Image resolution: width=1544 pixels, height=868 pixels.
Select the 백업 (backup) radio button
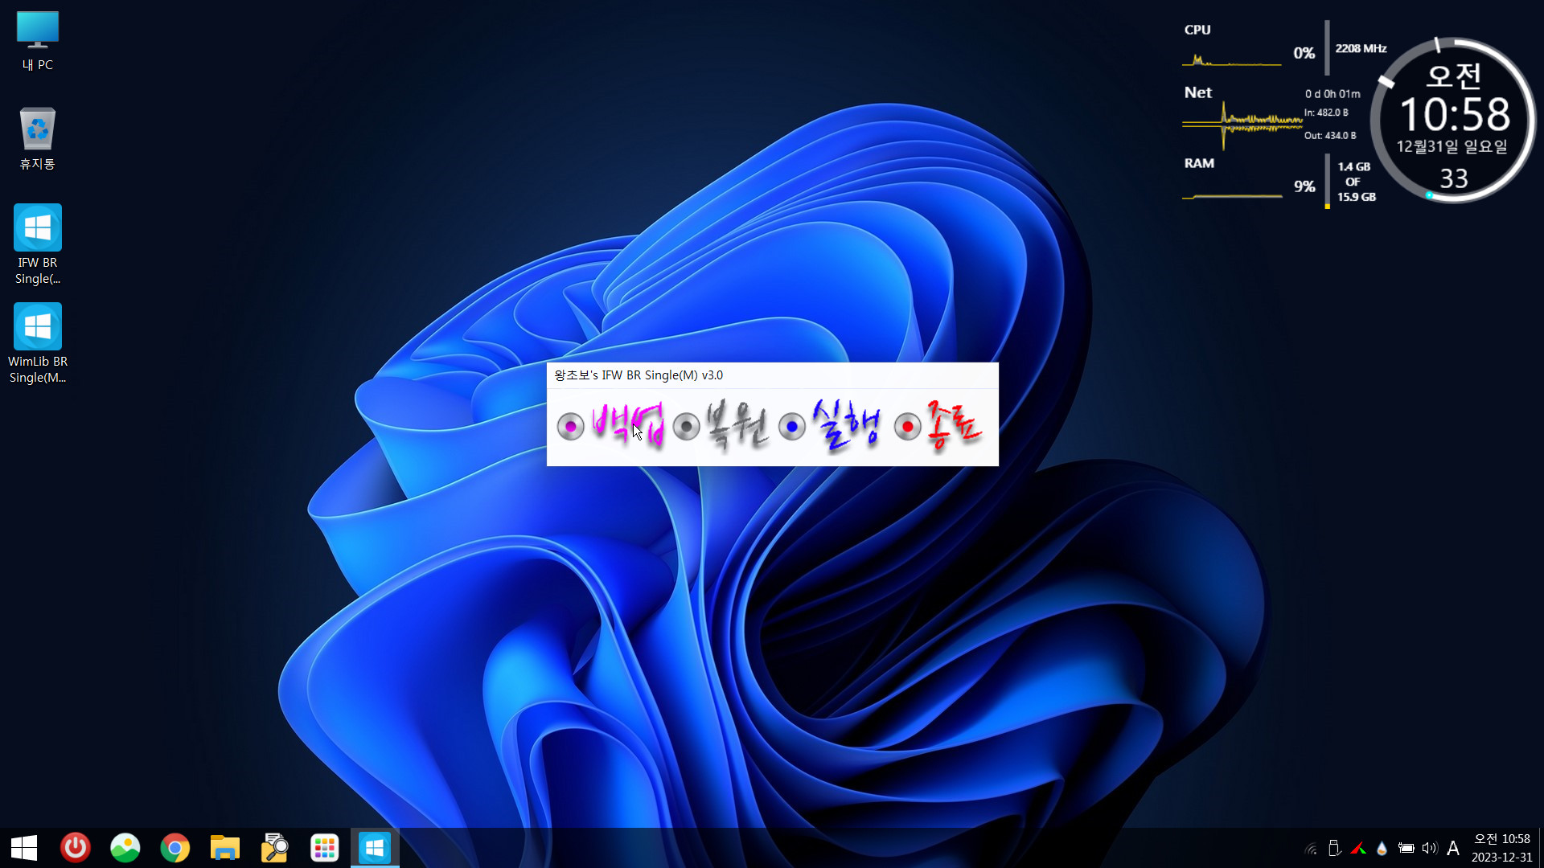571,427
